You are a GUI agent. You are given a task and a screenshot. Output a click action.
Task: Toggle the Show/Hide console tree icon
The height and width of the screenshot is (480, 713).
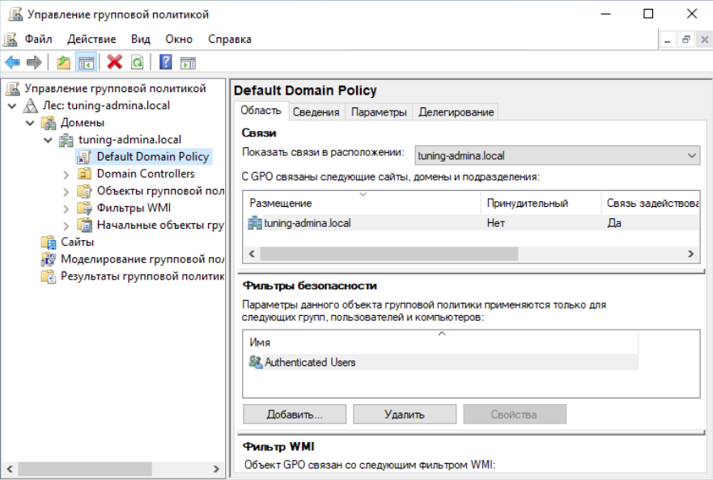pyautogui.click(x=86, y=62)
